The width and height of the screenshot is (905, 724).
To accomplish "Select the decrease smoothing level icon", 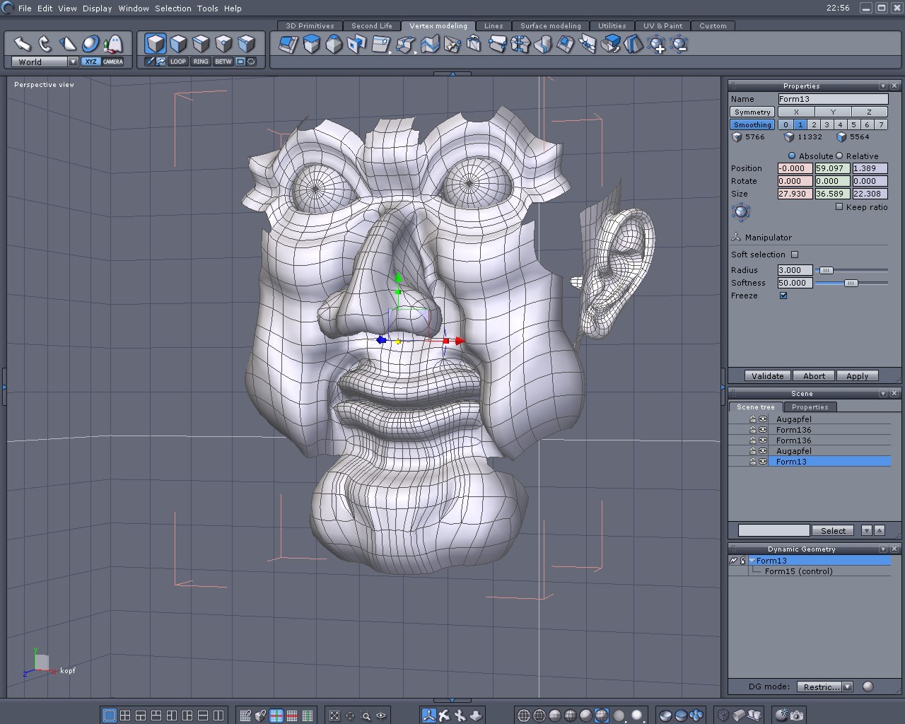I will (679, 45).
